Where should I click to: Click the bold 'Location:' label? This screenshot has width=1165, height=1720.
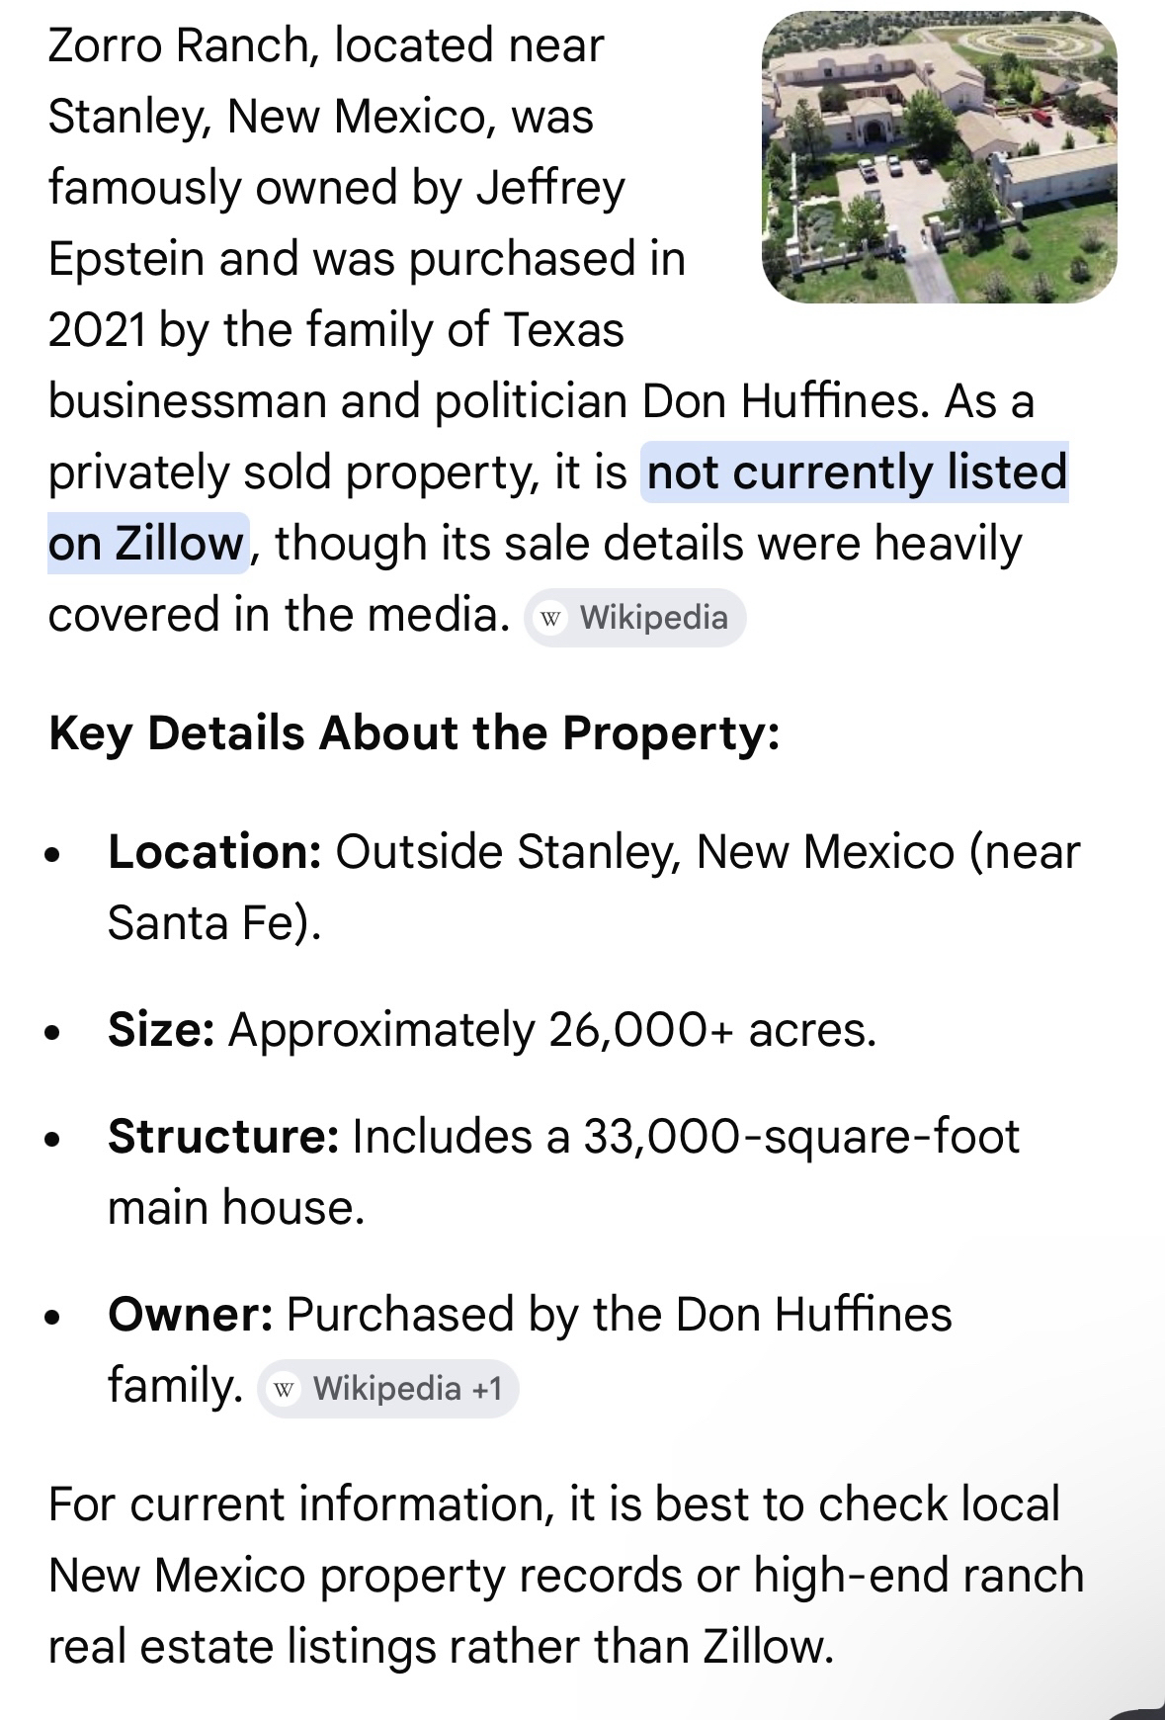(214, 852)
